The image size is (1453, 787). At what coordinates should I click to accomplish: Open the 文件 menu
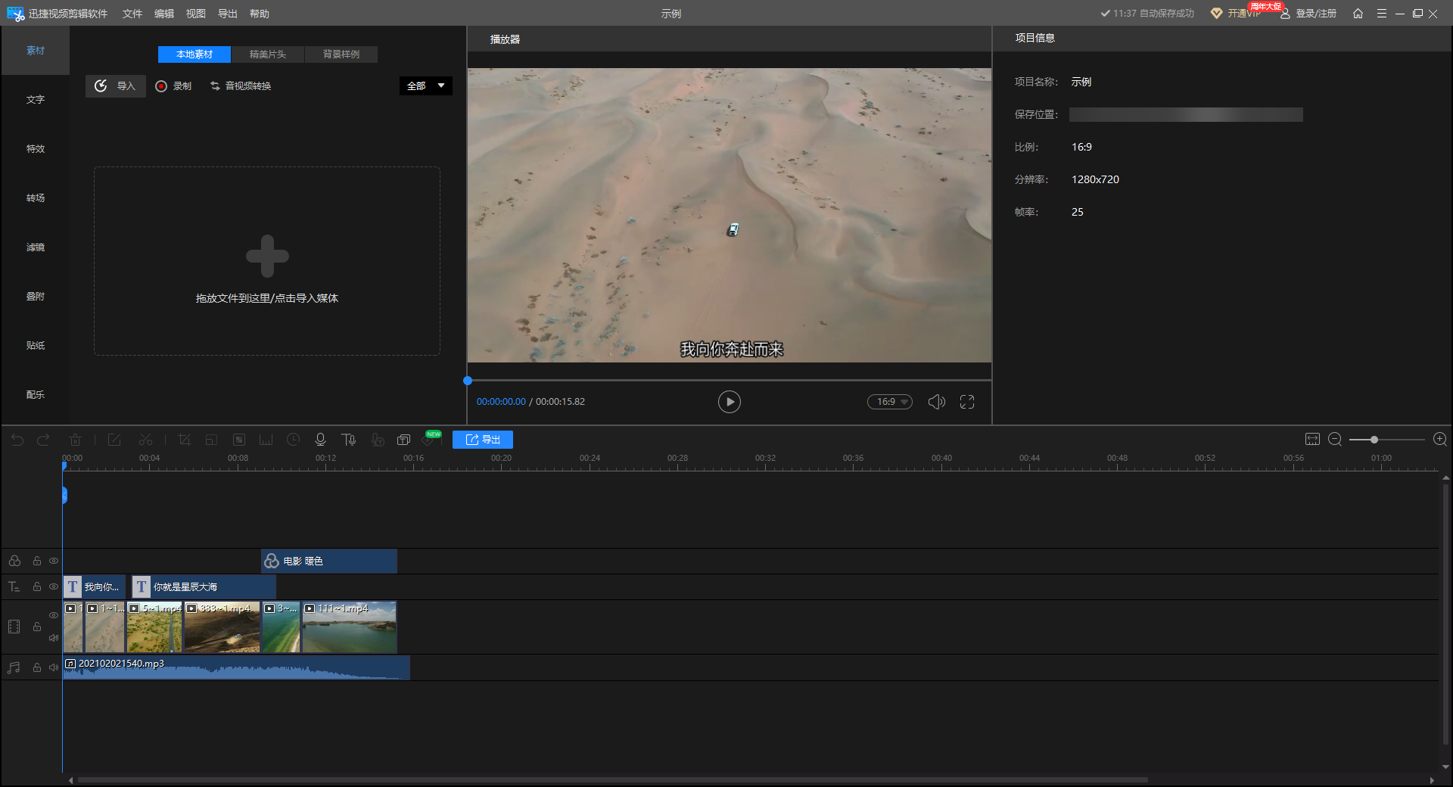pos(132,14)
